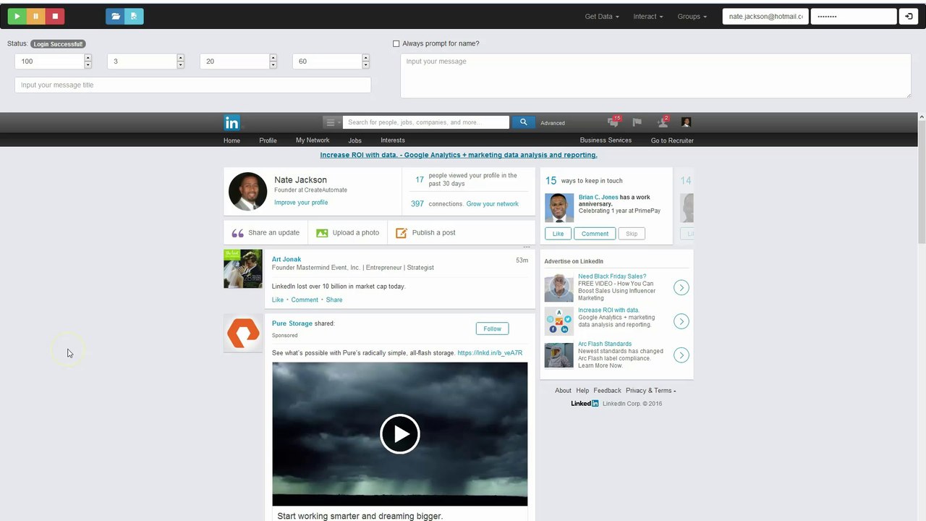Screen dimensions: 926x521
Task: Like Art Jonak's post
Action: pos(278,300)
